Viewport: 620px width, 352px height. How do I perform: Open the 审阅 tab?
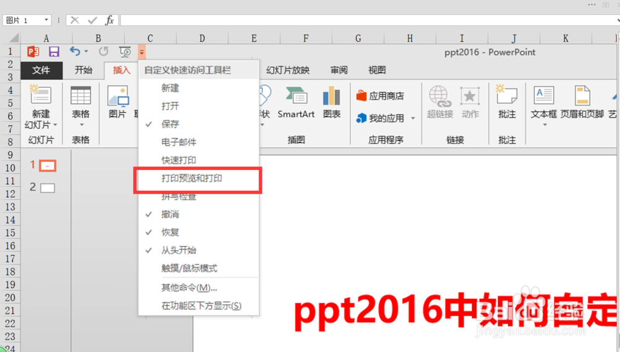pos(339,71)
